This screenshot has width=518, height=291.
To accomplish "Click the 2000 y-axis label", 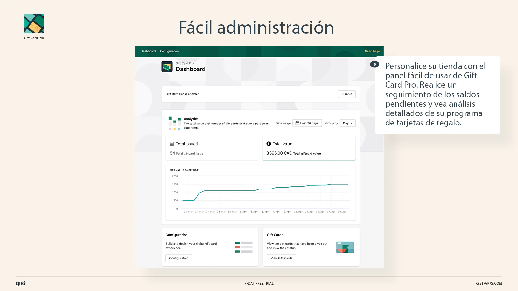I will click(x=175, y=176).
